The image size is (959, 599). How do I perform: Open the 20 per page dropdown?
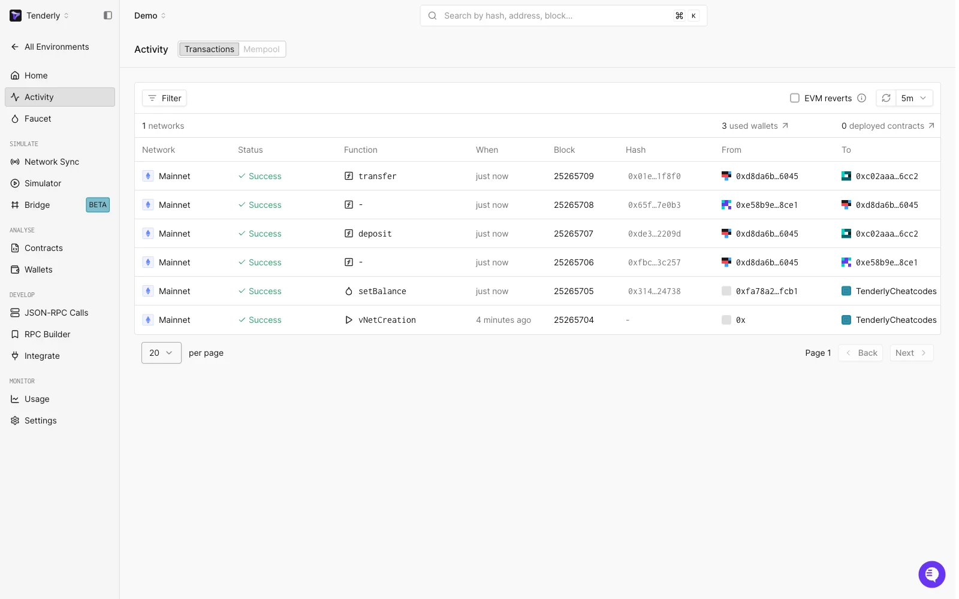tap(161, 353)
